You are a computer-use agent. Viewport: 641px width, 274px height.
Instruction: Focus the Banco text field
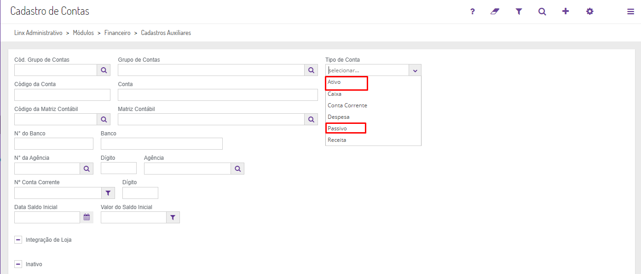coord(162,144)
